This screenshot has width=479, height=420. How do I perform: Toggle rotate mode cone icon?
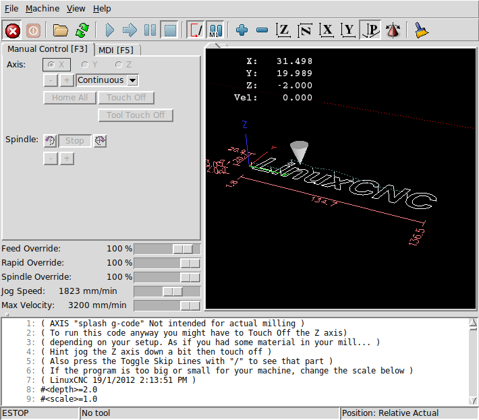click(393, 30)
